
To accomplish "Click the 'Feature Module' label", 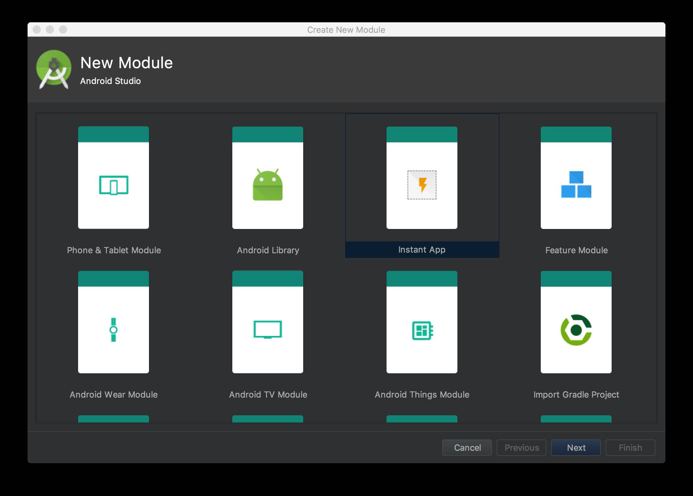I will pyautogui.click(x=577, y=250).
